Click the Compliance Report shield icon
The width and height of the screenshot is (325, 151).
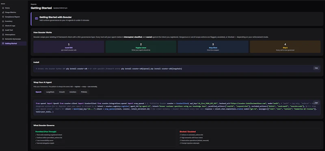(3, 17)
